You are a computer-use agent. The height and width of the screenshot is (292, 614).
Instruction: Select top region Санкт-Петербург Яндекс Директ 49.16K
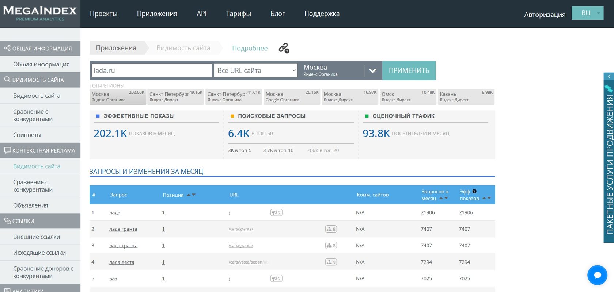point(176,97)
